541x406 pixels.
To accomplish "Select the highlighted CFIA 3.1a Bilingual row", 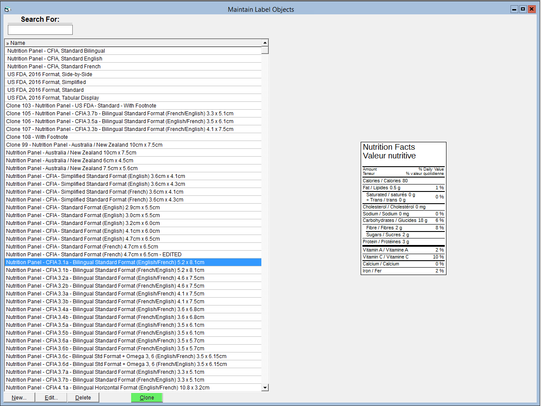I will (x=133, y=262).
